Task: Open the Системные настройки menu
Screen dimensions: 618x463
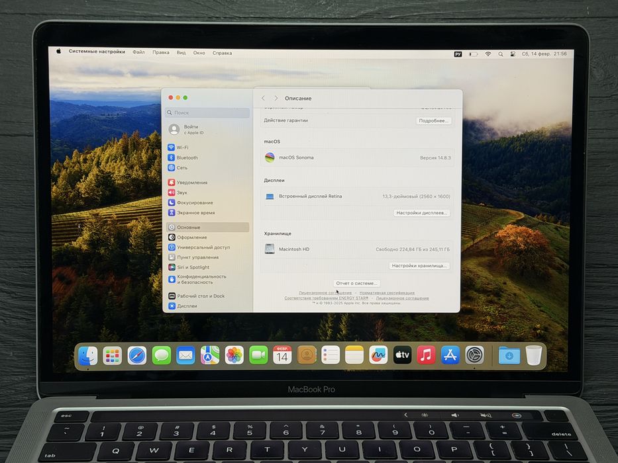Action: click(97, 52)
